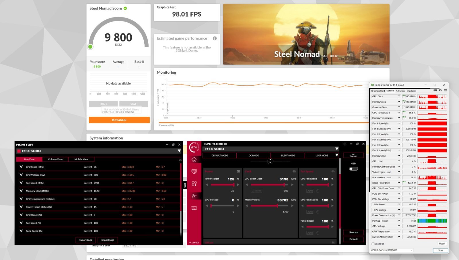This screenshot has width=459, height=260.
Task: Open the OSD settings in the GPU Tweak sidebar
Action: 194,171
